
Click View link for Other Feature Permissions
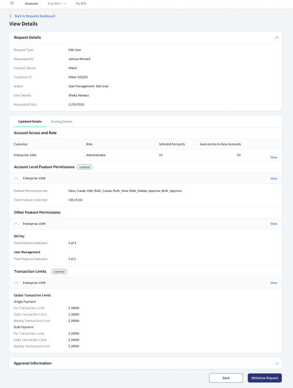tap(274, 224)
